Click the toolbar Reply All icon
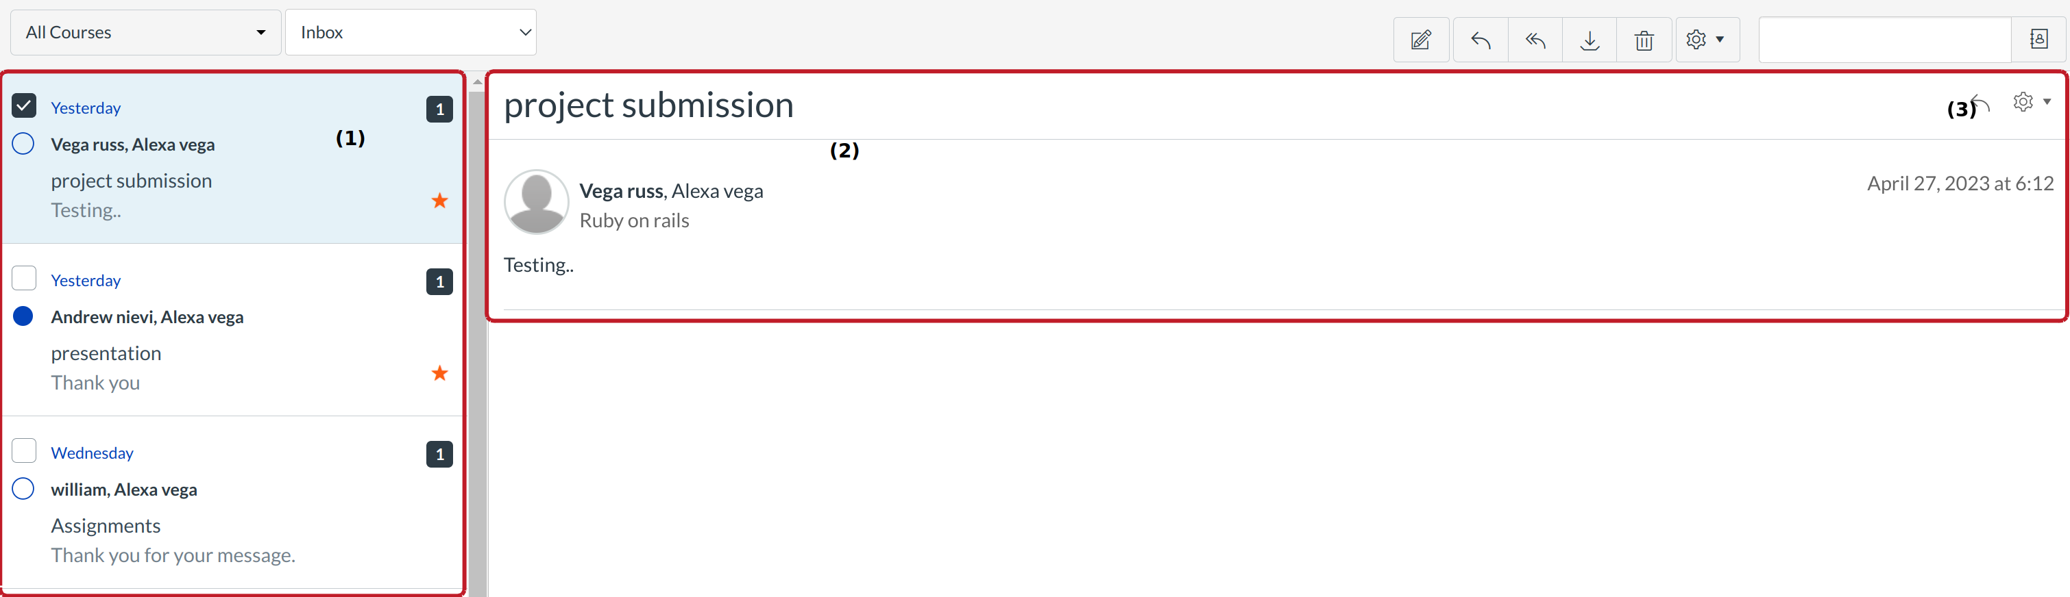Image resolution: width=2070 pixels, height=597 pixels. 1535,40
